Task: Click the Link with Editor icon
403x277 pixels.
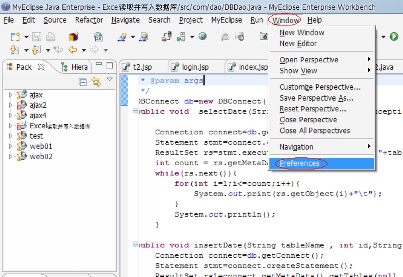Action: (x=96, y=82)
